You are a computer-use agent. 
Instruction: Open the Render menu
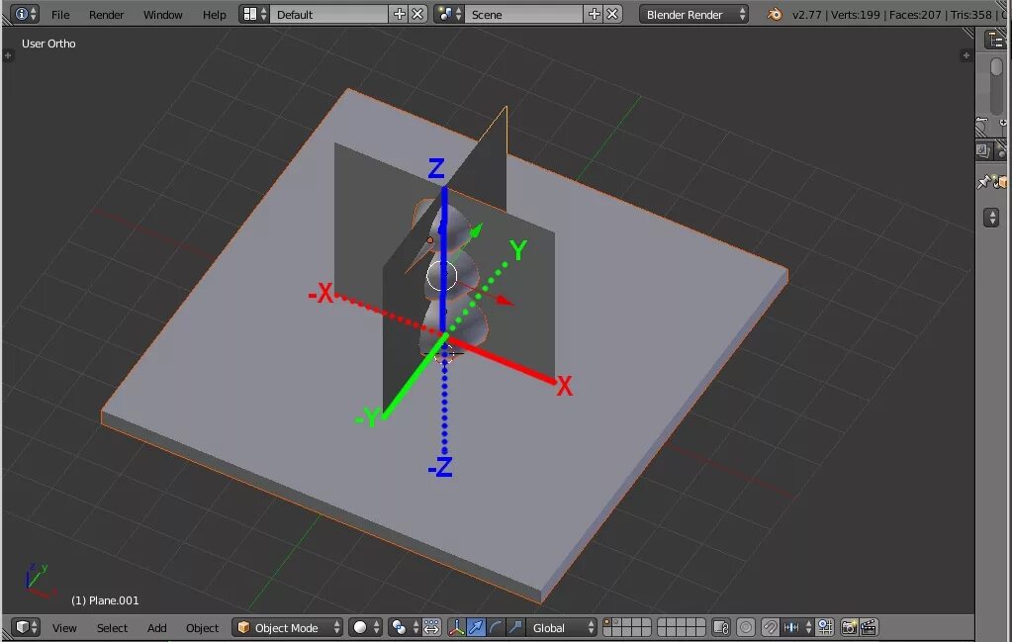106,14
